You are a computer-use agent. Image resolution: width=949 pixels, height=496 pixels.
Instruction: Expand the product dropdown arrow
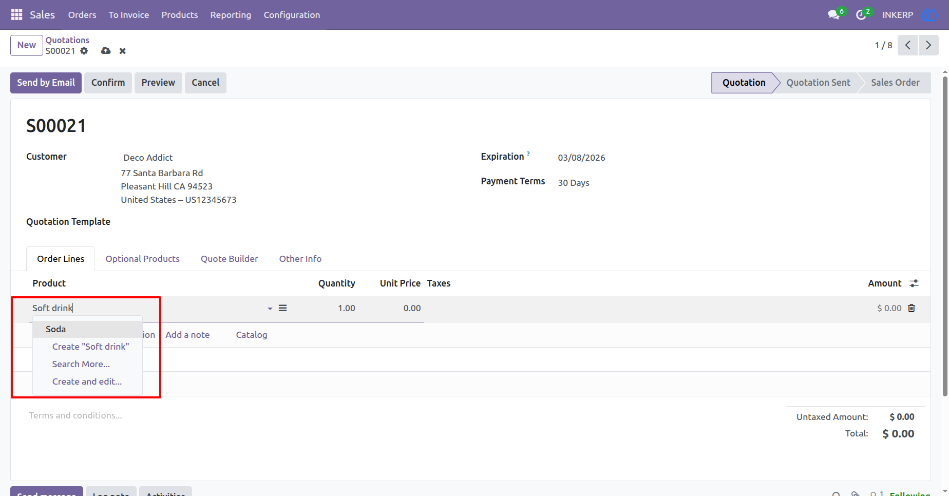click(x=270, y=309)
